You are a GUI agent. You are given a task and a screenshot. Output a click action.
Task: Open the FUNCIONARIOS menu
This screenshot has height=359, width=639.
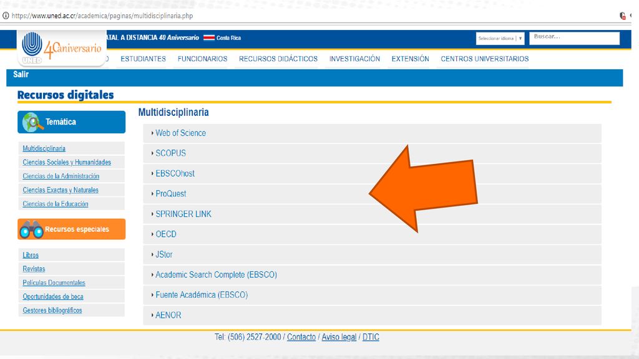[x=203, y=59]
